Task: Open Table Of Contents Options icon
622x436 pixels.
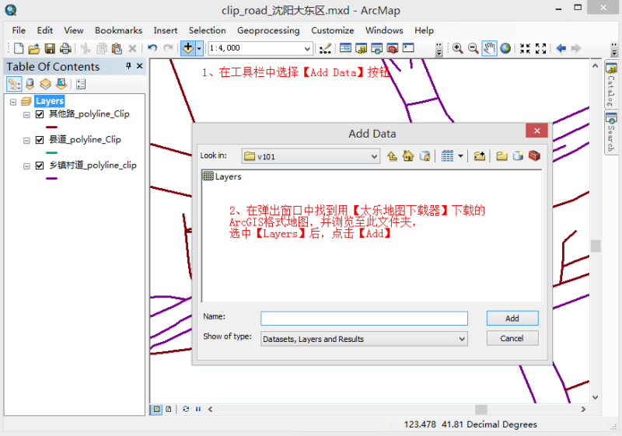Action: [81, 84]
